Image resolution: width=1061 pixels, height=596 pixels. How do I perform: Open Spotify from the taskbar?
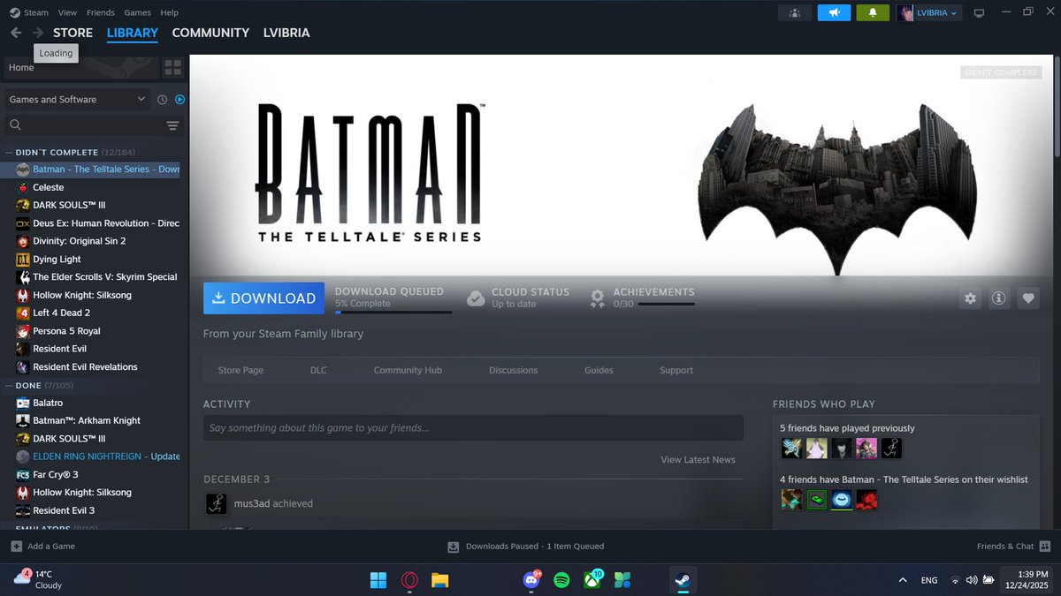(x=561, y=580)
